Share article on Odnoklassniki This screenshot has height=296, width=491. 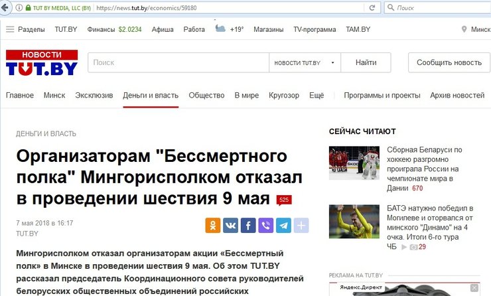click(x=214, y=225)
